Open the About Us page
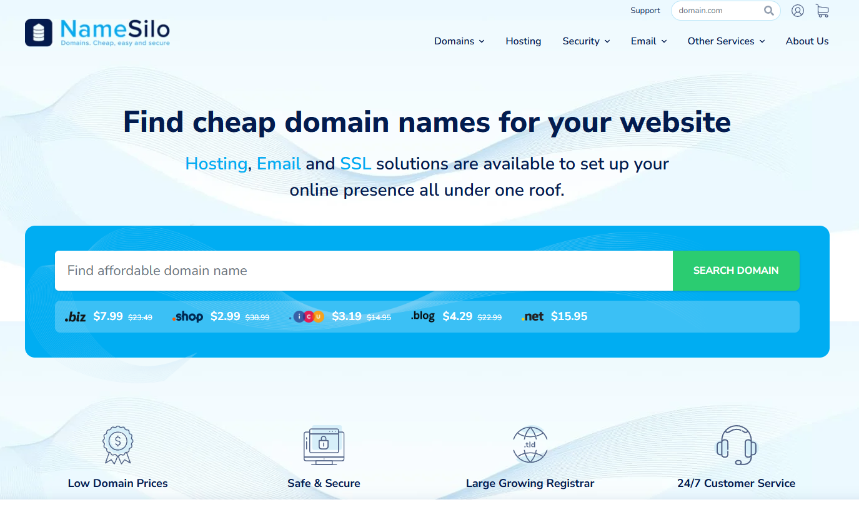 point(807,41)
